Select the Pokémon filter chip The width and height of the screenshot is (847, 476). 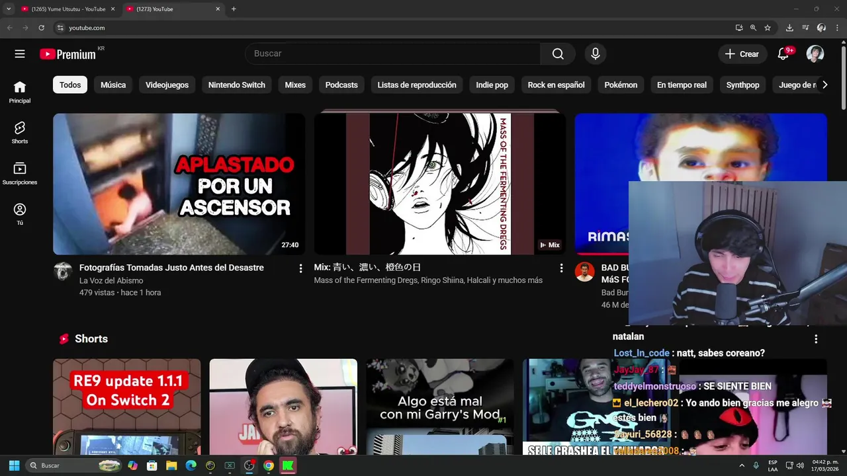621,85
